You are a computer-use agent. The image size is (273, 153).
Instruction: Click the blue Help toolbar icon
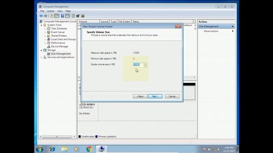pos(63,16)
